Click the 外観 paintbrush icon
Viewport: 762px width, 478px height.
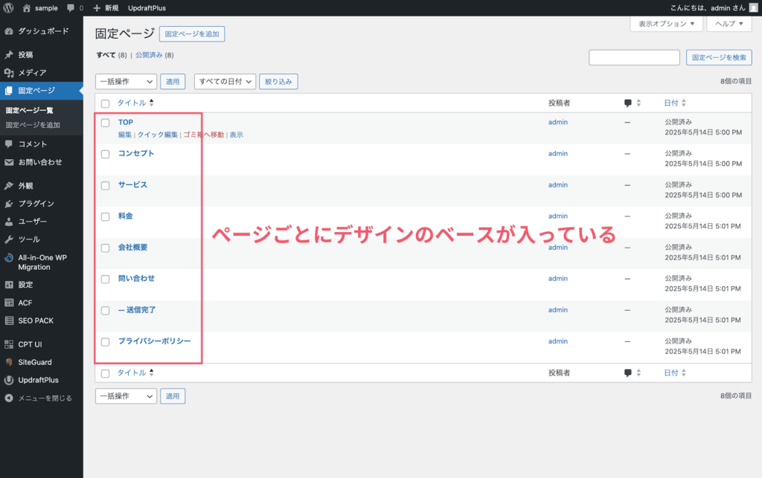pos(9,186)
